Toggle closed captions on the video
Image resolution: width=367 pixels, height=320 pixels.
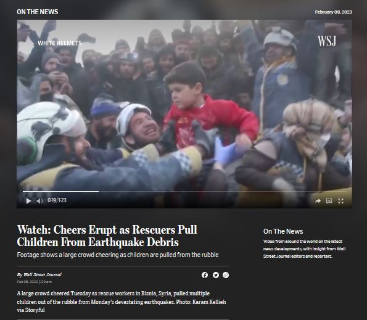(x=329, y=201)
